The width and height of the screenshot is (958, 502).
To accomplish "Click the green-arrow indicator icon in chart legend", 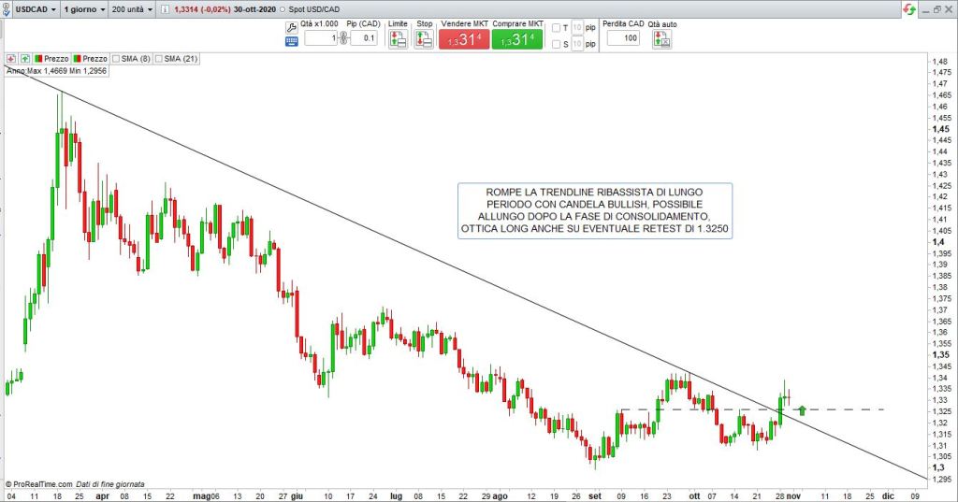I will pyautogui.click(x=25, y=59).
